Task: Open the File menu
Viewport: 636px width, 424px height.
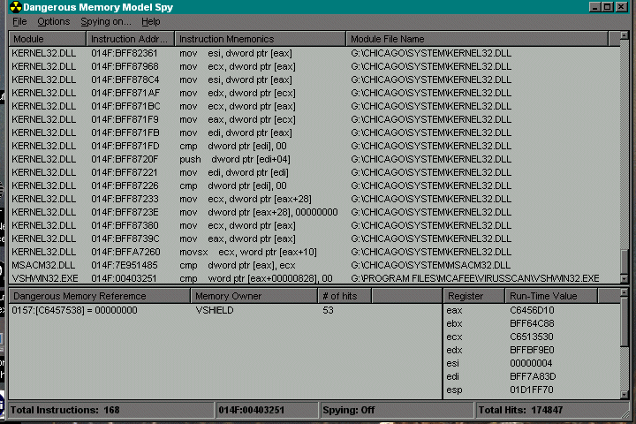Action: [19, 21]
